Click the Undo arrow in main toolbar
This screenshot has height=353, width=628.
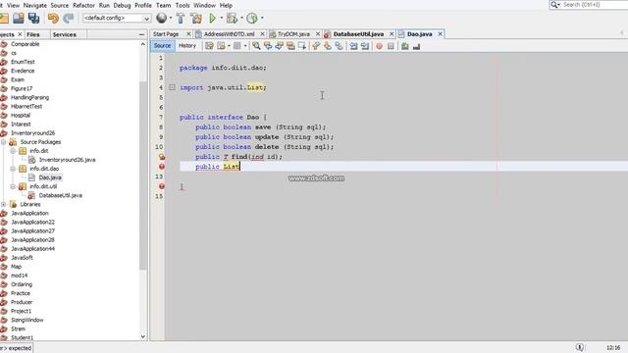(53, 18)
